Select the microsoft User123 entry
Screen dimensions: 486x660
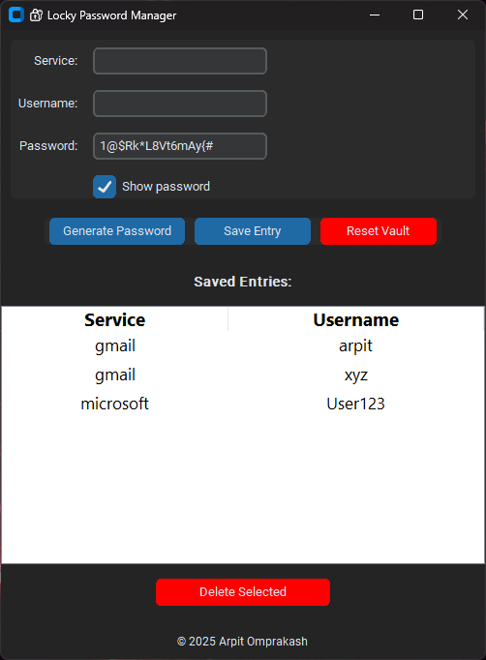243,404
